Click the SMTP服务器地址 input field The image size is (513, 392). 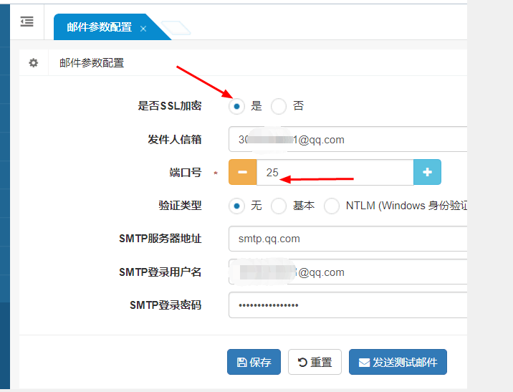347,239
